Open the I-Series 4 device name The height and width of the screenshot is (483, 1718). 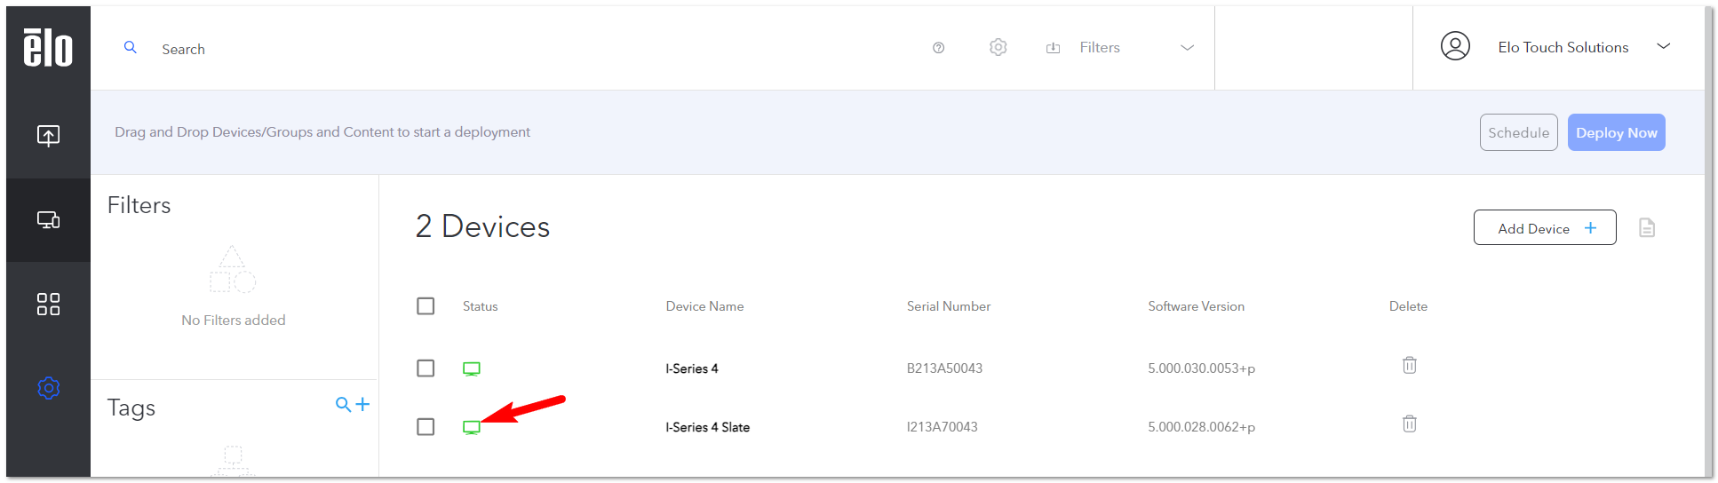(692, 368)
